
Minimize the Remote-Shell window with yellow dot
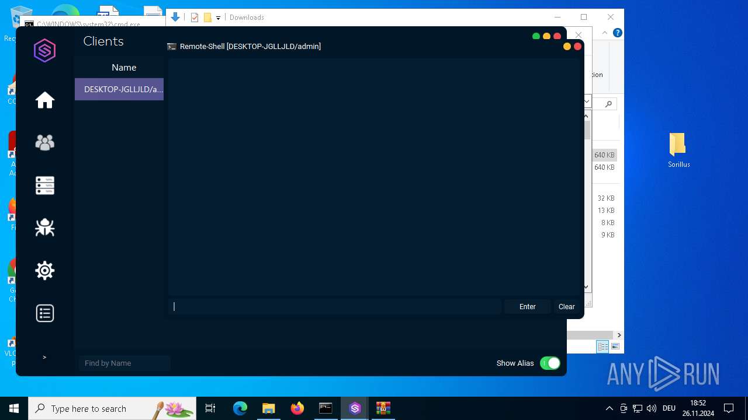click(x=567, y=47)
